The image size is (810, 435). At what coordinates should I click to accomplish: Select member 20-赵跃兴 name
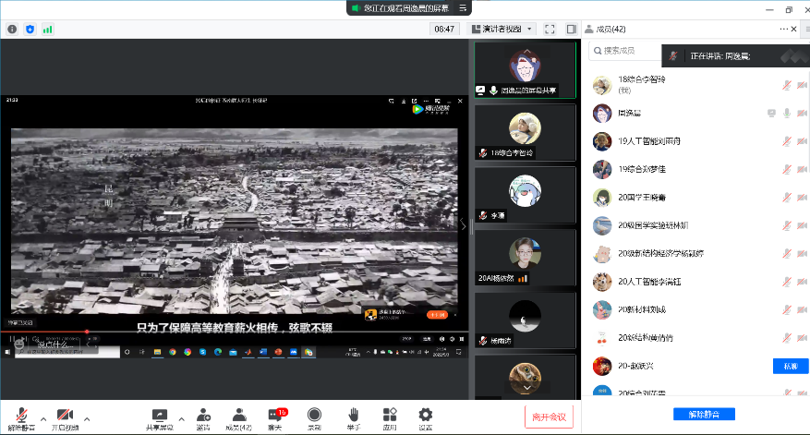635,366
